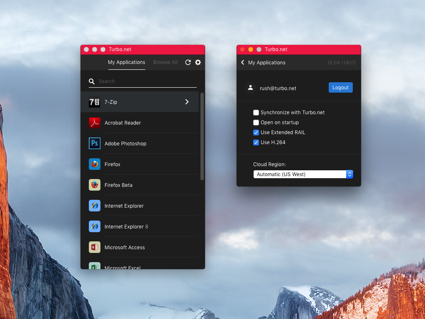Click the Internet Explorer 8 icon

point(95,226)
